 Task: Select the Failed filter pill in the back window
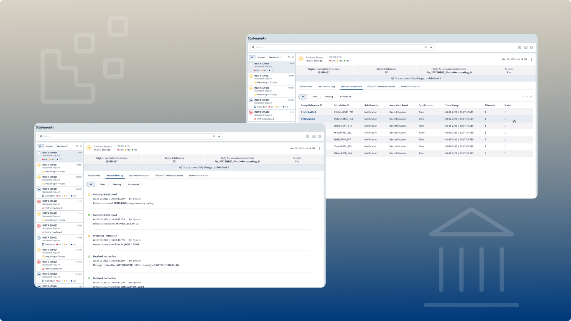coord(314,97)
